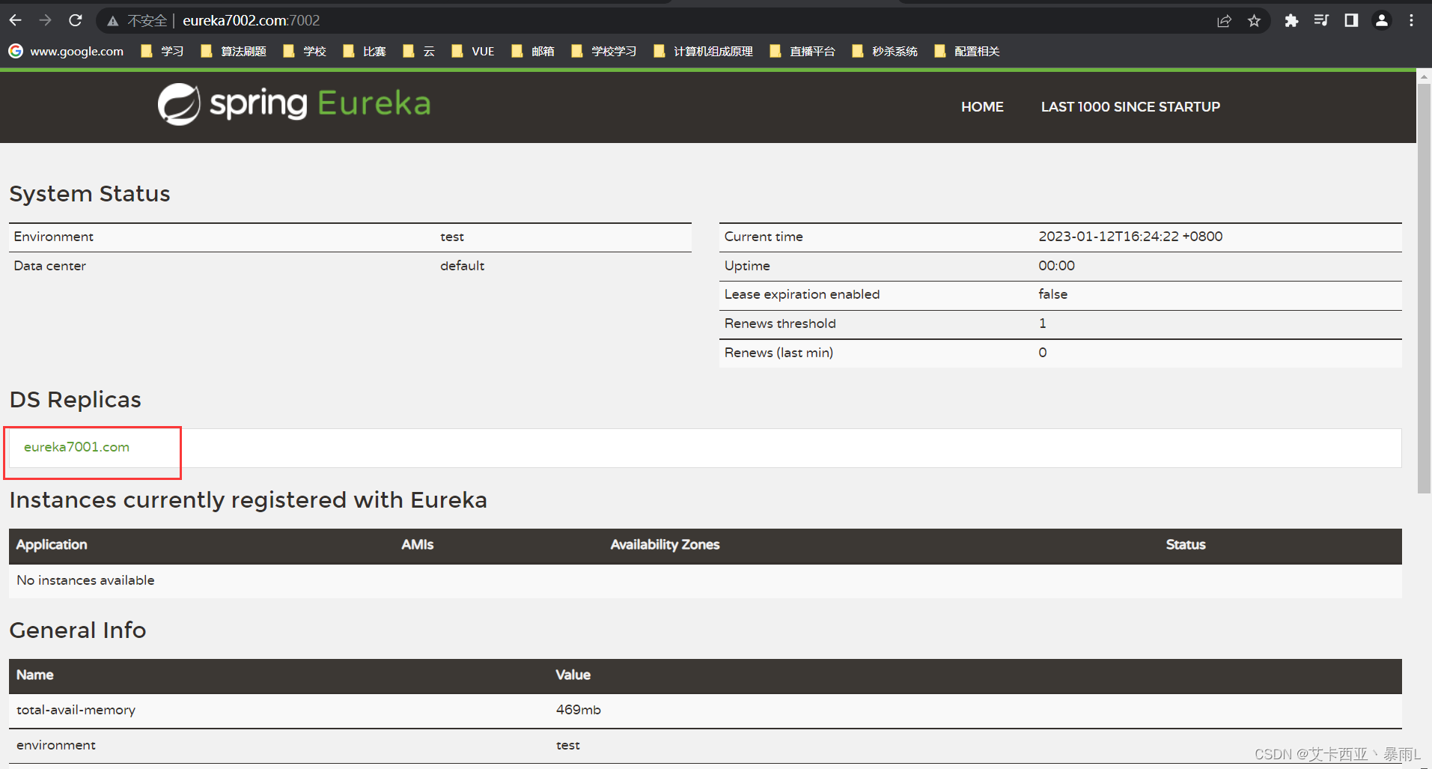Image resolution: width=1432 pixels, height=769 pixels.
Task: Open the 云 bookmark folder
Action: [x=418, y=51]
